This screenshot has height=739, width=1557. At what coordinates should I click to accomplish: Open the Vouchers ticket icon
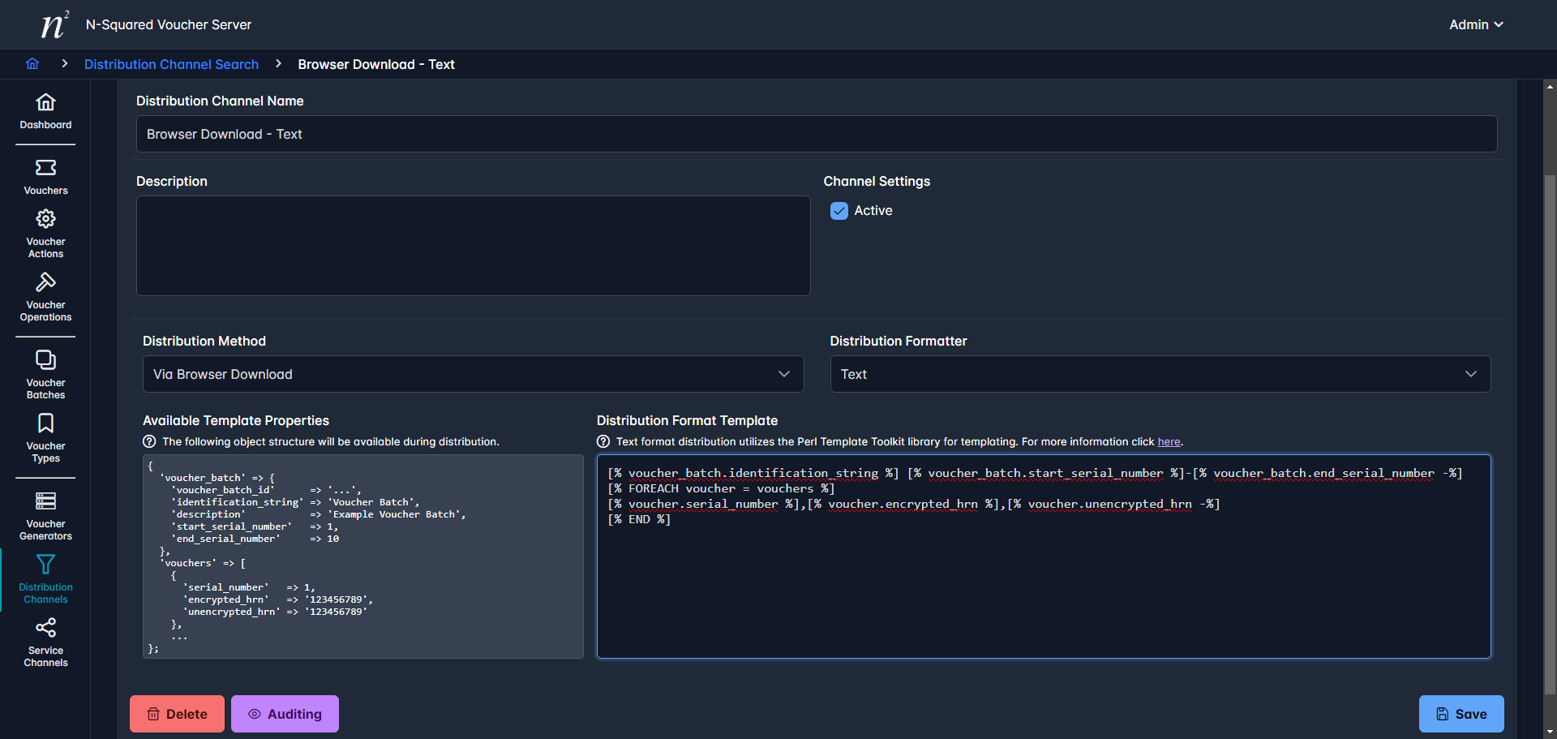coord(45,177)
